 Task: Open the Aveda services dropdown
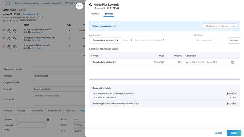[x=105, y=40]
